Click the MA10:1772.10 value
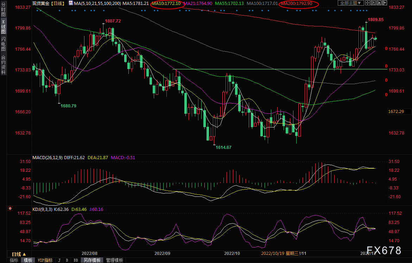This screenshot has width=412, height=263. 166,4
